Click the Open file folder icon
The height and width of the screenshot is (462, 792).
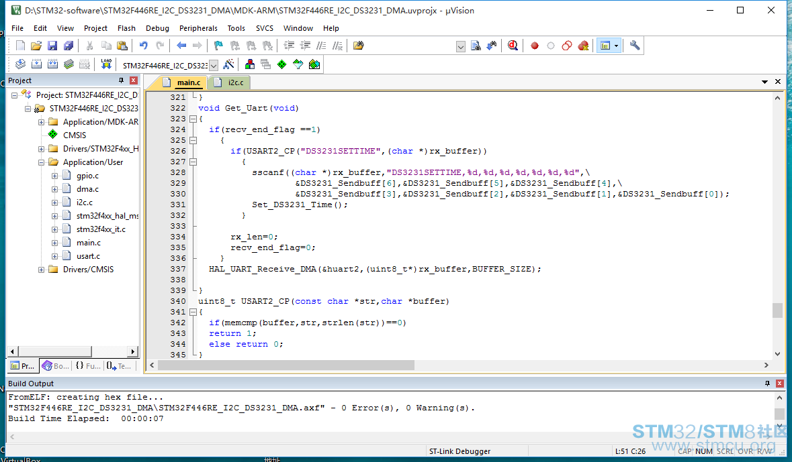click(36, 46)
